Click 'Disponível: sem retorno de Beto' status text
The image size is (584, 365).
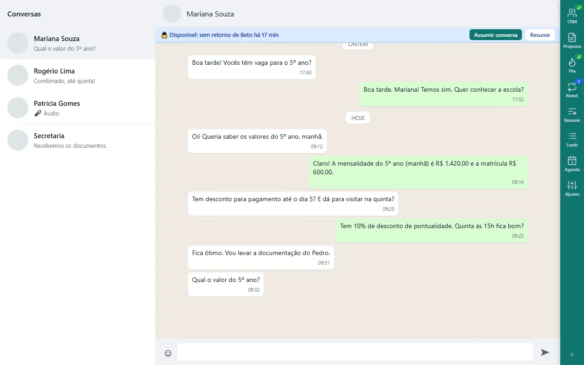click(224, 35)
